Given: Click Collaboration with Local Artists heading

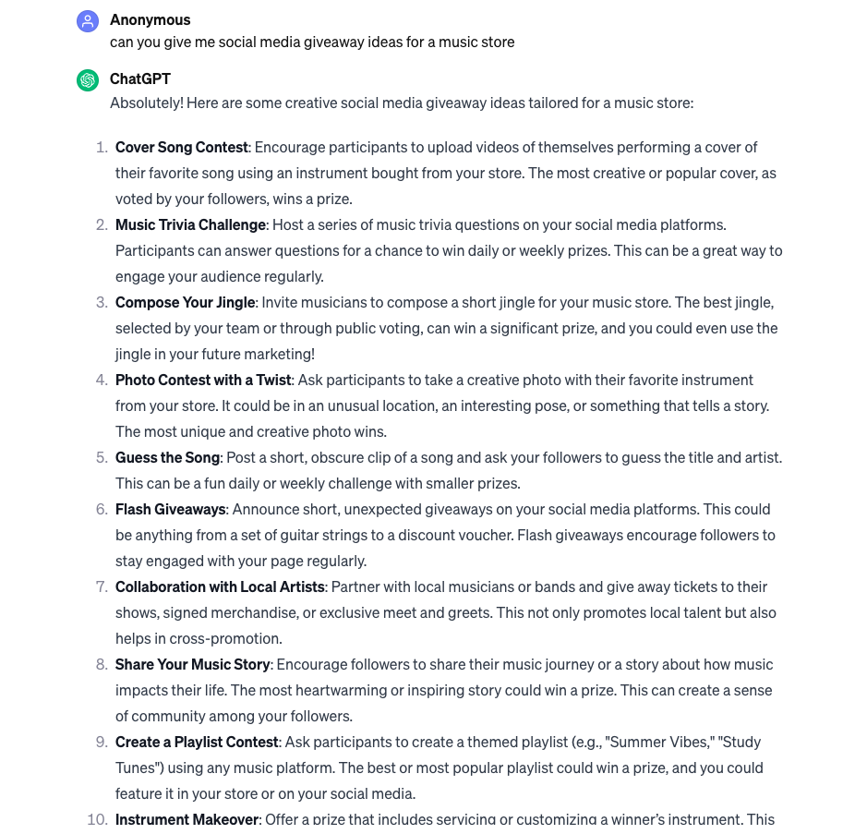Looking at the screenshot, I should [x=220, y=586].
